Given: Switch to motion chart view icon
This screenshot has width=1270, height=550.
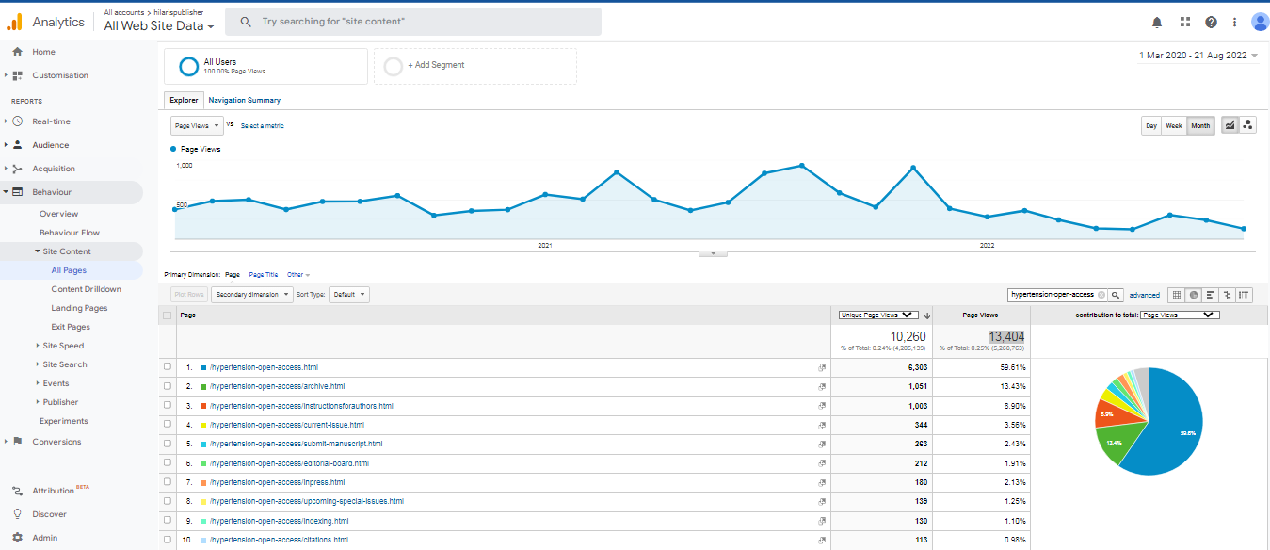Looking at the screenshot, I should (1247, 125).
